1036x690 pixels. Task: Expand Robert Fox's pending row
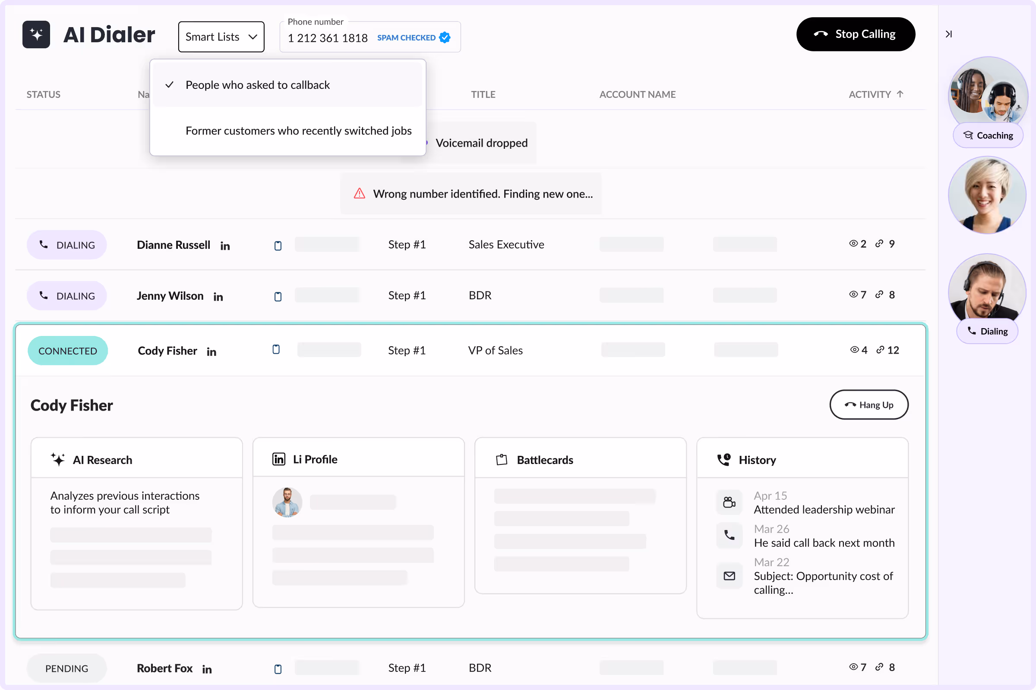click(165, 668)
